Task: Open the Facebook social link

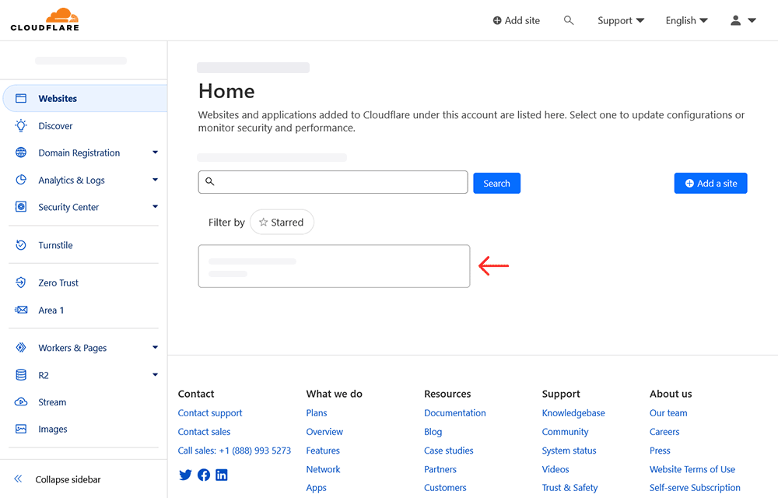Action: point(203,475)
